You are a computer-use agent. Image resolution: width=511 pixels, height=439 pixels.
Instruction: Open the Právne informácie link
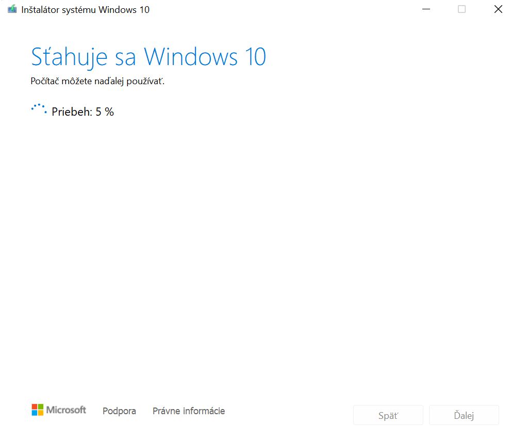tap(189, 411)
